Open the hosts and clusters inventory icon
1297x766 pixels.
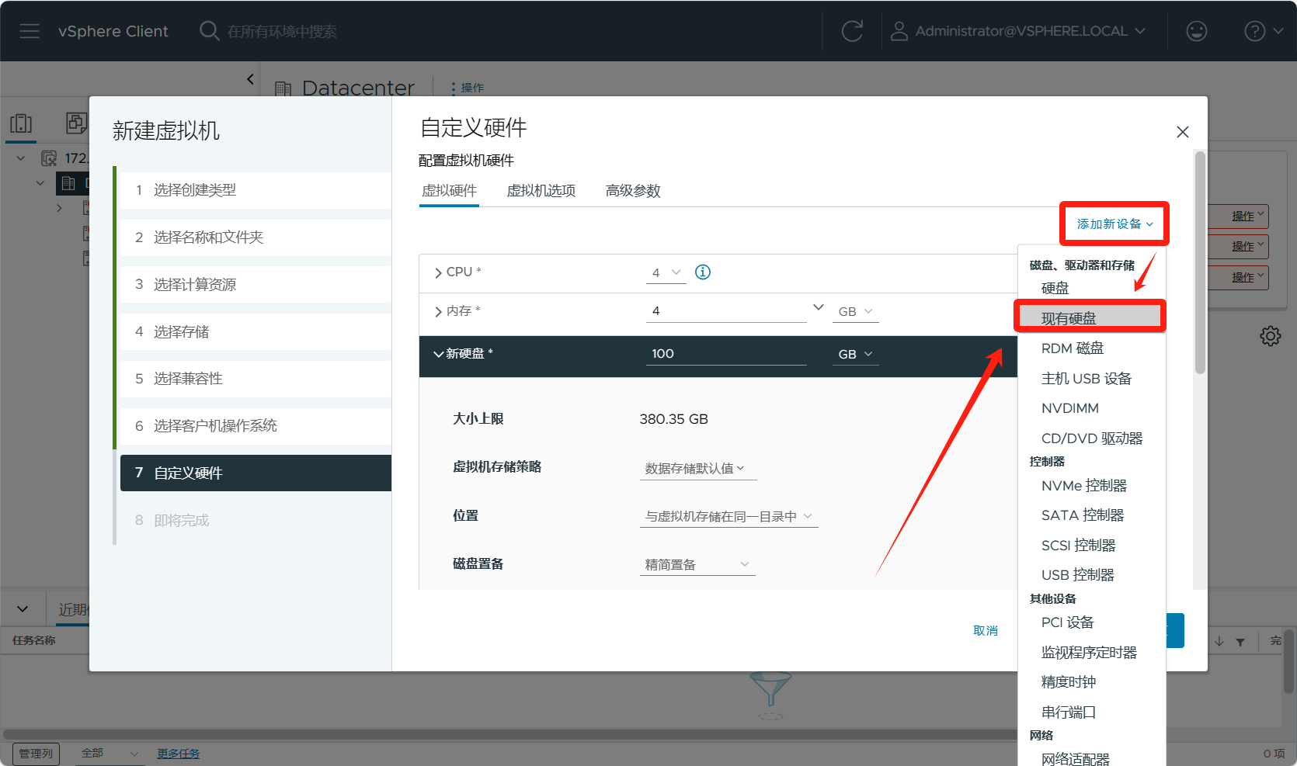[21, 123]
